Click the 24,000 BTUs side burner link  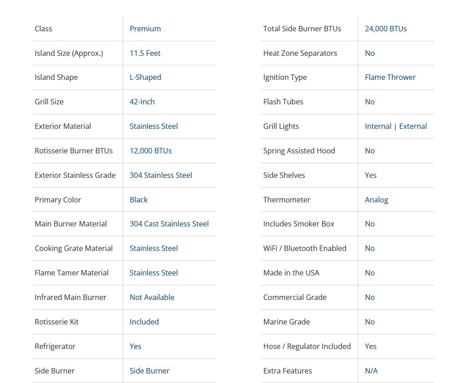coord(386,29)
